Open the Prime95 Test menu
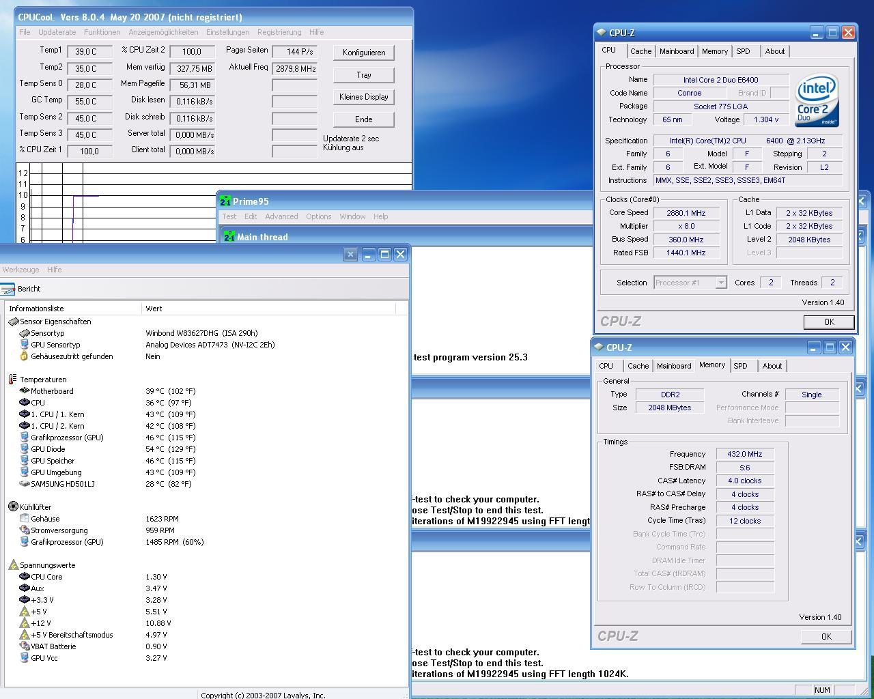 pyautogui.click(x=229, y=216)
